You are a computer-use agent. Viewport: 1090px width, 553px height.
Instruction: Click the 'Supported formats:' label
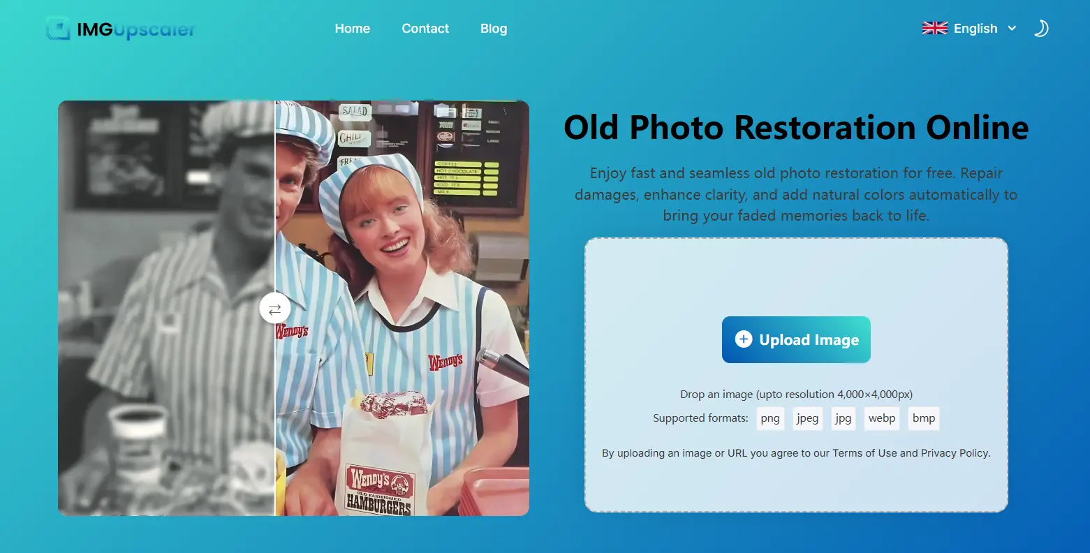click(700, 418)
